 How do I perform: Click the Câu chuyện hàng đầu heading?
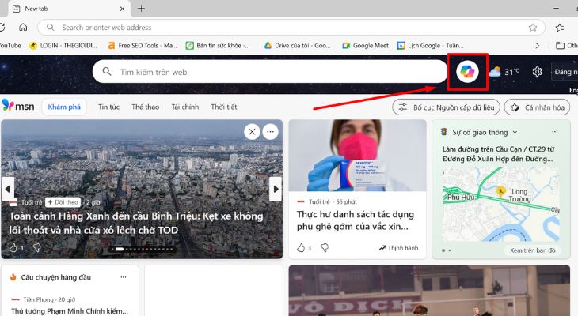pyautogui.click(x=55, y=277)
